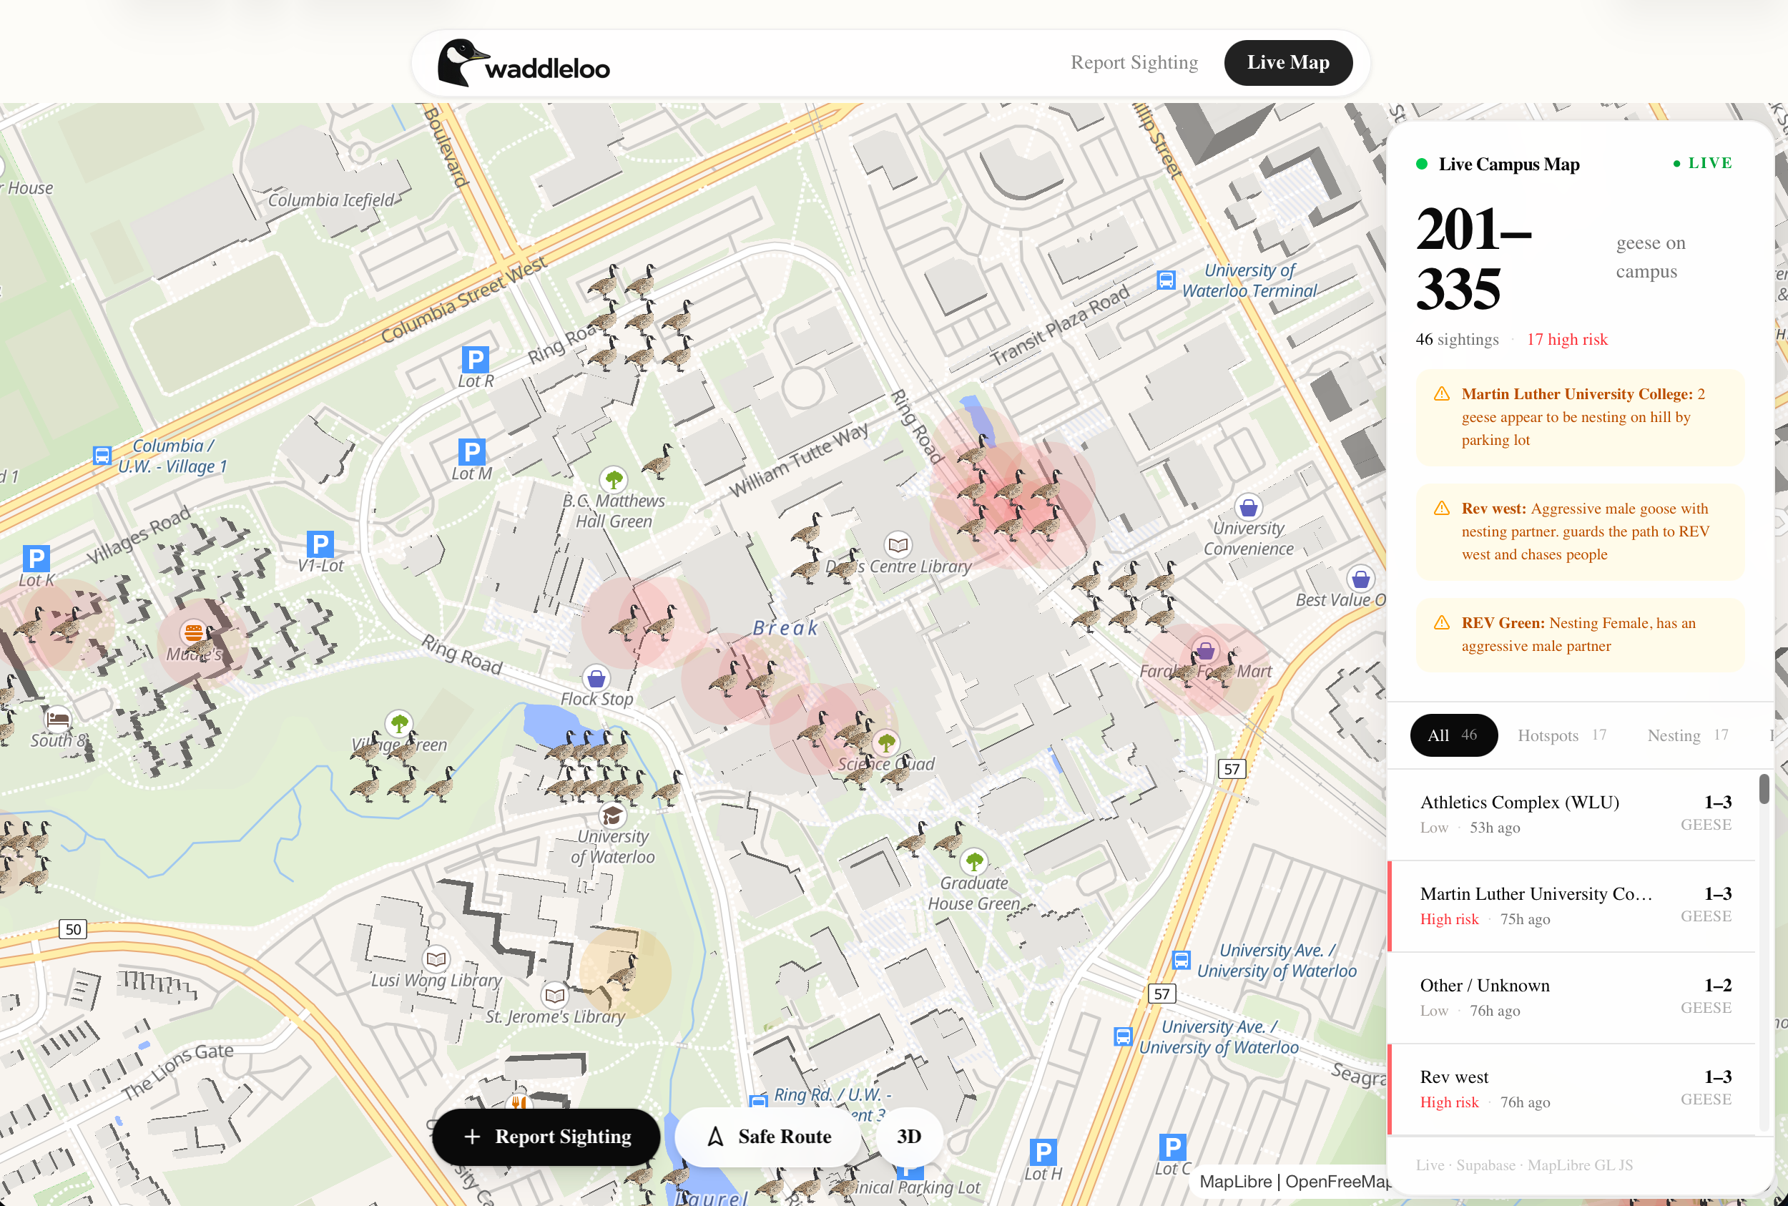Toggle the Safe Route mode
The image size is (1788, 1206).
(x=769, y=1136)
